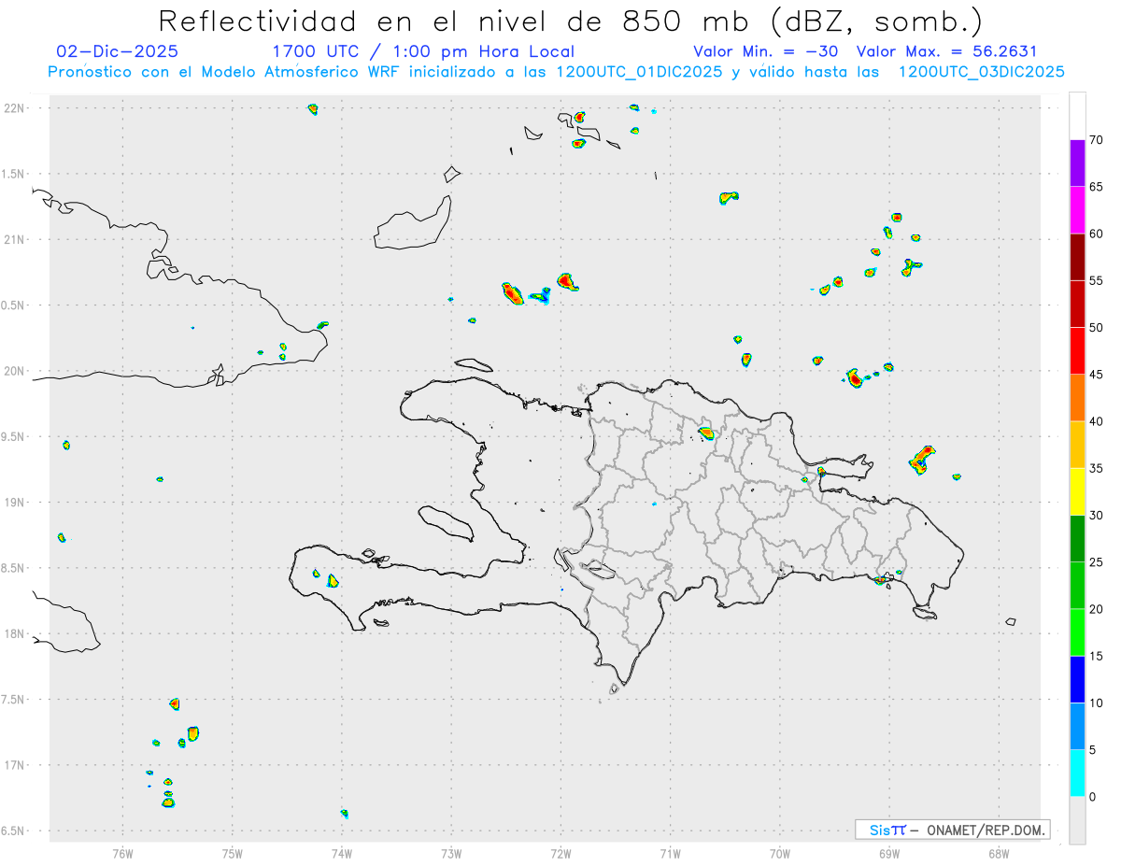Click the colorbar value label '15'
The width and height of the screenshot is (1121, 866).
click(1097, 656)
